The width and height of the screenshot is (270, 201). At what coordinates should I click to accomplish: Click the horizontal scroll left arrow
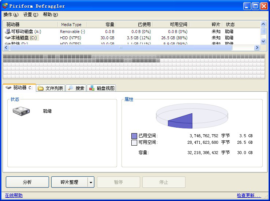click(6, 47)
